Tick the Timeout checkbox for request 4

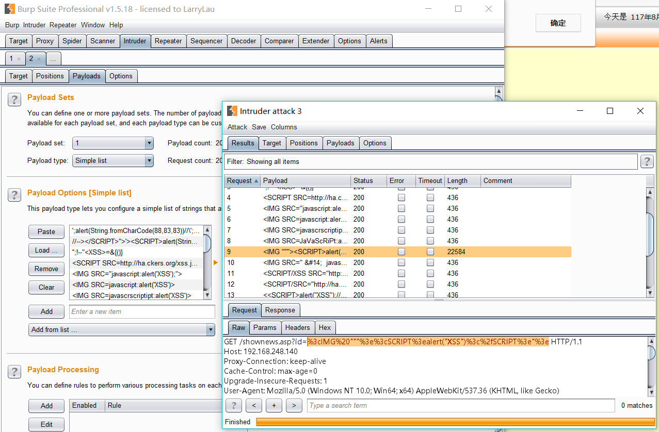coord(430,197)
